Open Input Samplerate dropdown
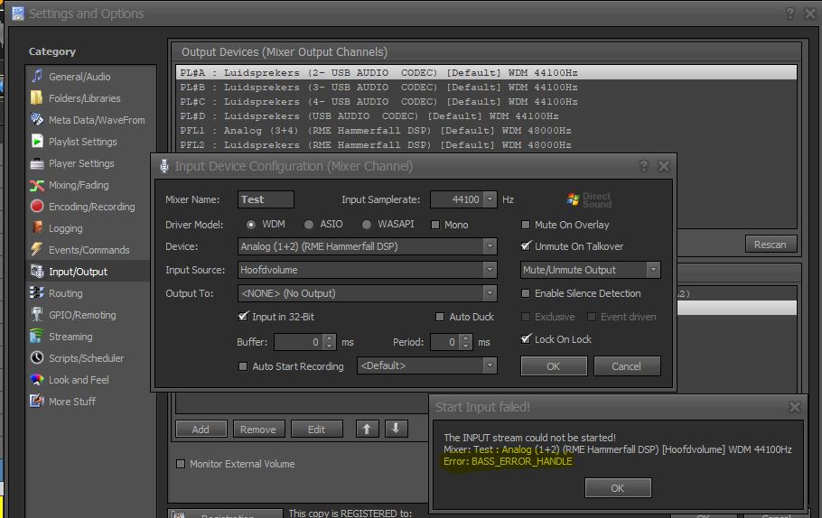Screen dimensions: 822x518 pyautogui.click(x=490, y=199)
